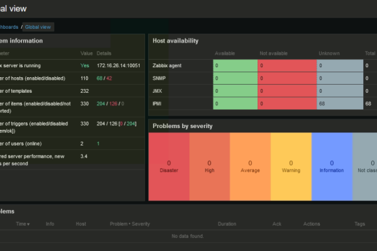Click the Tags column header
377x251 pixels.
(359, 223)
